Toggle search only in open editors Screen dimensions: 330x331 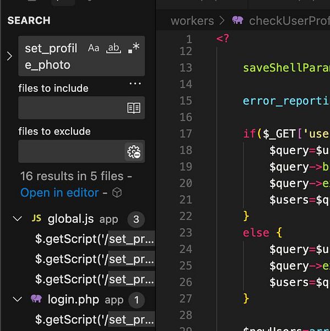click(134, 108)
